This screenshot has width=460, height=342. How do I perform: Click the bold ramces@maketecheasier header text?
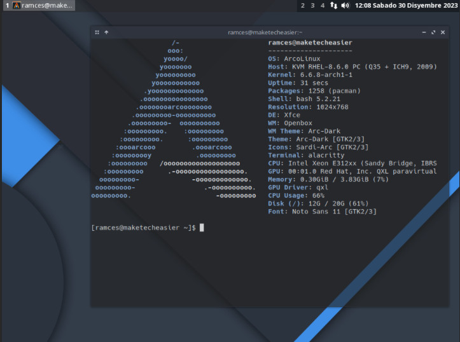(310, 43)
